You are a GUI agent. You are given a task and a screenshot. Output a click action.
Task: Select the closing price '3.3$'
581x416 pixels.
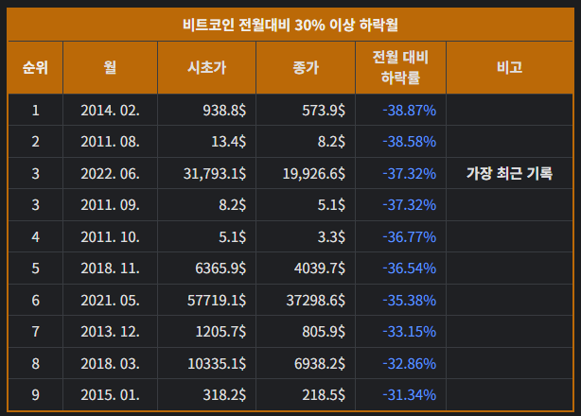(331, 237)
